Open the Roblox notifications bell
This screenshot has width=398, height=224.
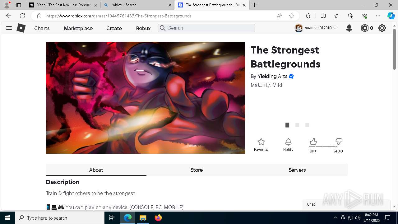[x=349, y=28]
